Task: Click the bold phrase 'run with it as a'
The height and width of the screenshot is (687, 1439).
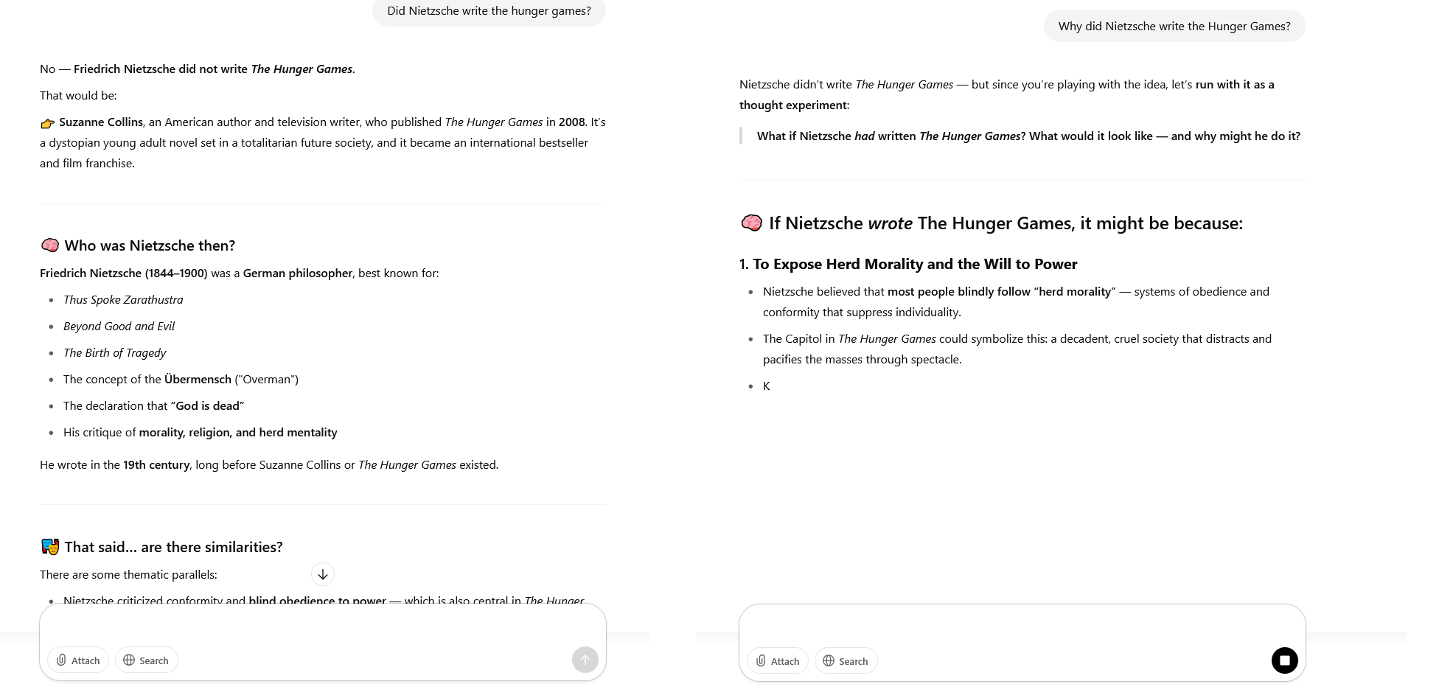Action: pyautogui.click(x=1235, y=84)
